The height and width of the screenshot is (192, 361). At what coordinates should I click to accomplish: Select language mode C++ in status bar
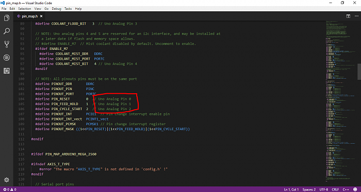[346, 190]
